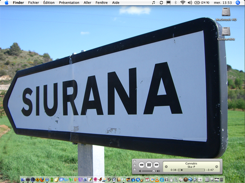Open the music note menu bar icon
This screenshot has height=183, width=245.
153,2
